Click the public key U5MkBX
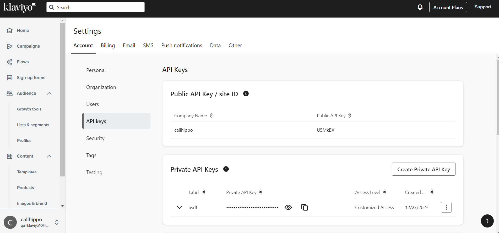 tap(326, 130)
